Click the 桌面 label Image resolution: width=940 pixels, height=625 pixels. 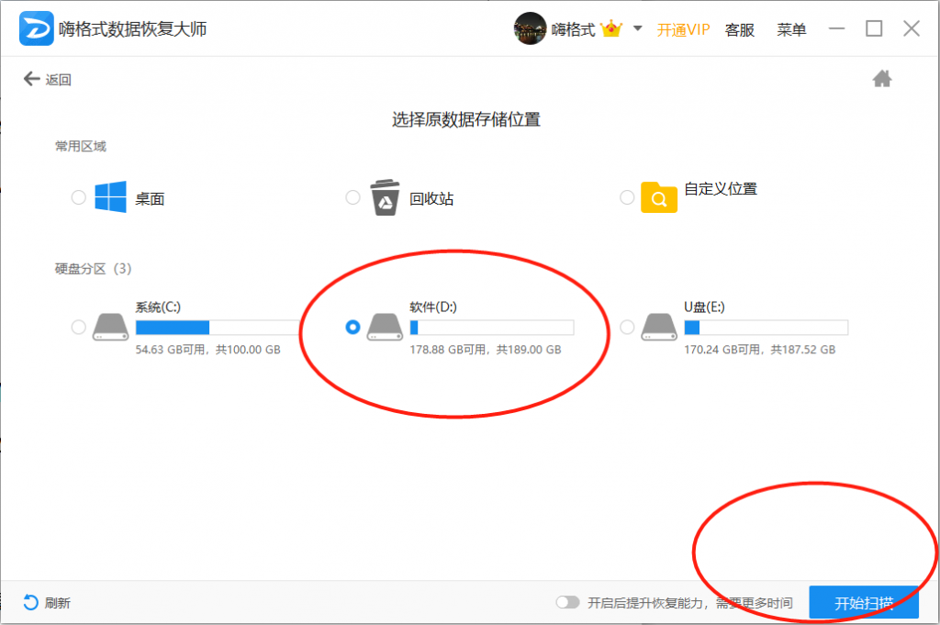click(x=150, y=199)
